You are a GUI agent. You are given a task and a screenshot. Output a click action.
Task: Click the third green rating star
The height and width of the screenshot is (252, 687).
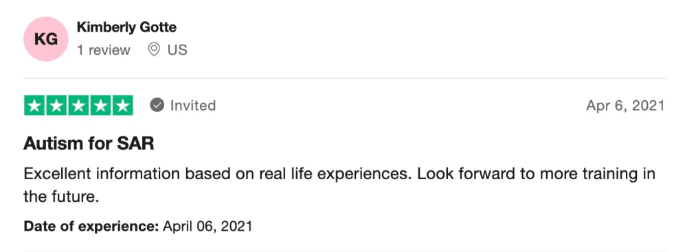click(x=78, y=106)
